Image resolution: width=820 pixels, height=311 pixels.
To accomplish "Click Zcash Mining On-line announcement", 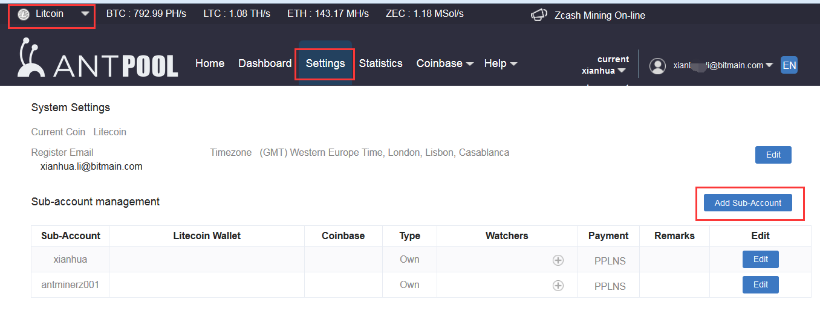I will pyautogui.click(x=600, y=16).
